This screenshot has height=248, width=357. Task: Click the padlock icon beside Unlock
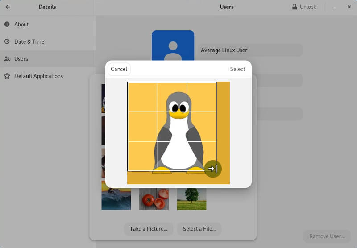(x=295, y=7)
